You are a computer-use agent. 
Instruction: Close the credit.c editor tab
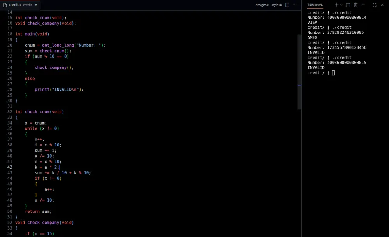coord(36,5)
